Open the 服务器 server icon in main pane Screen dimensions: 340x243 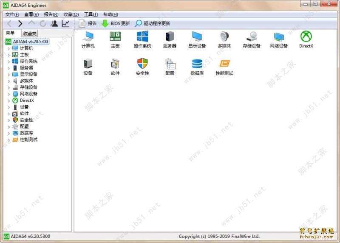click(x=170, y=39)
